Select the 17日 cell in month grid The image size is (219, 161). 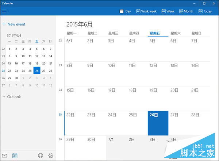tap(116, 99)
